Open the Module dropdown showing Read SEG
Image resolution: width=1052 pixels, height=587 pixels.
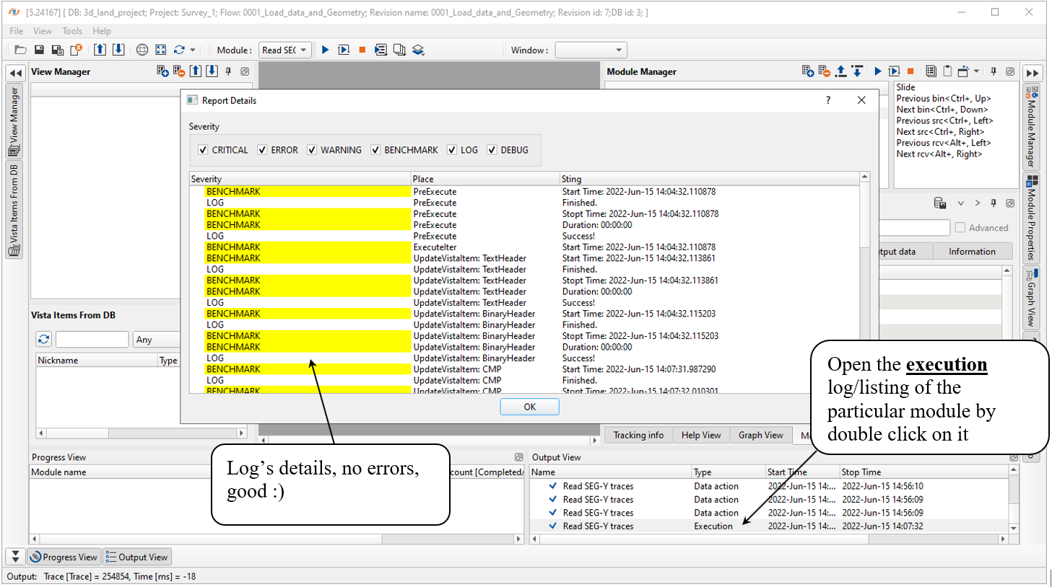284,50
